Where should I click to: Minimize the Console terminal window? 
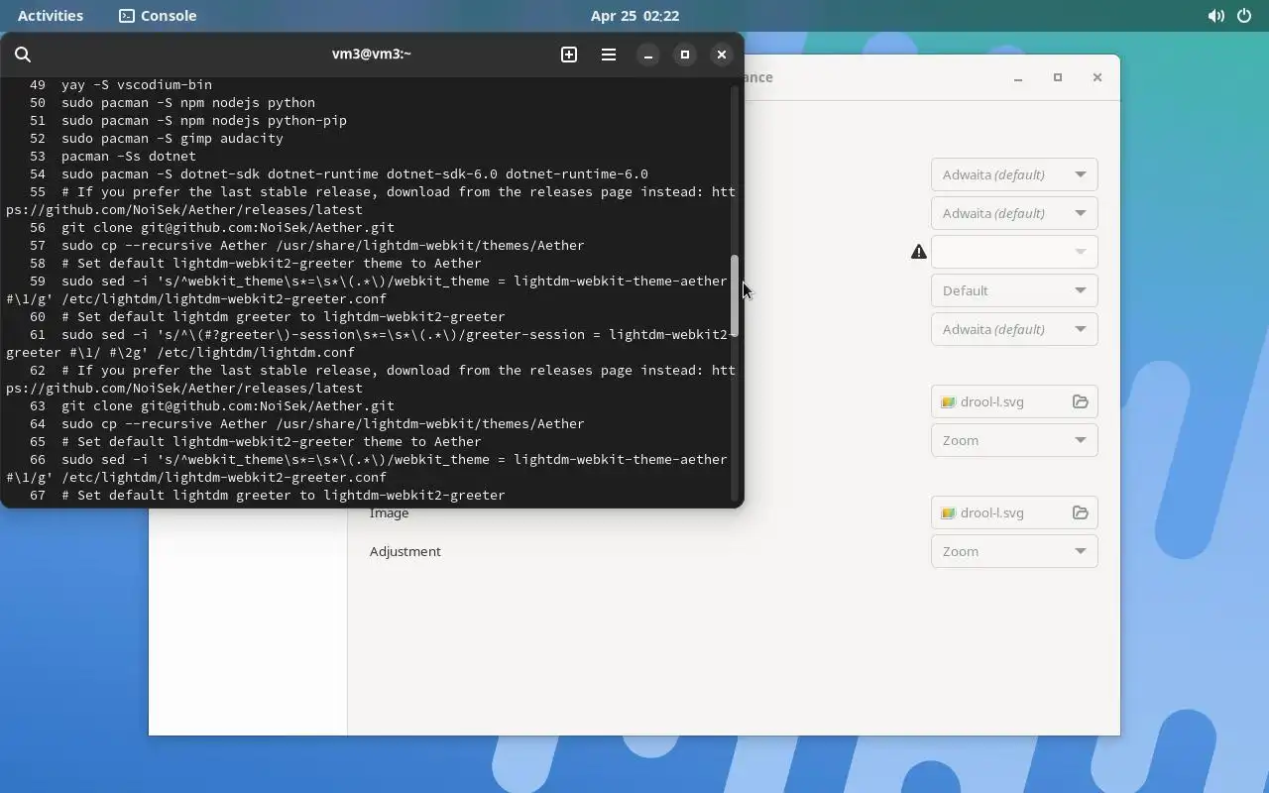(648, 55)
